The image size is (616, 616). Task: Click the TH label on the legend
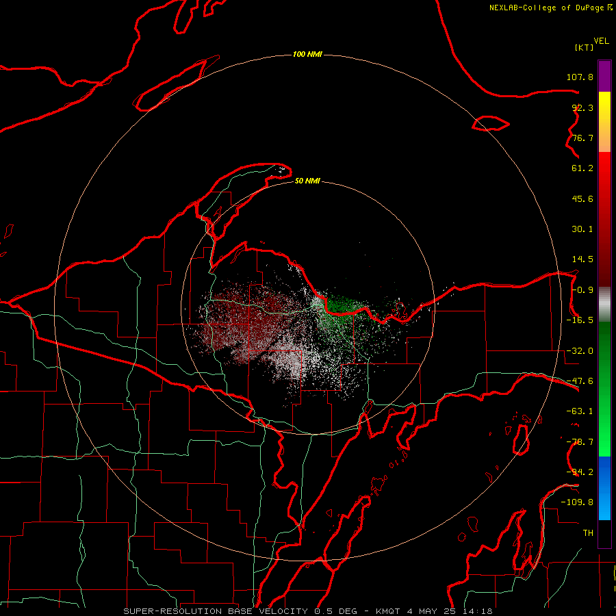[588, 533]
